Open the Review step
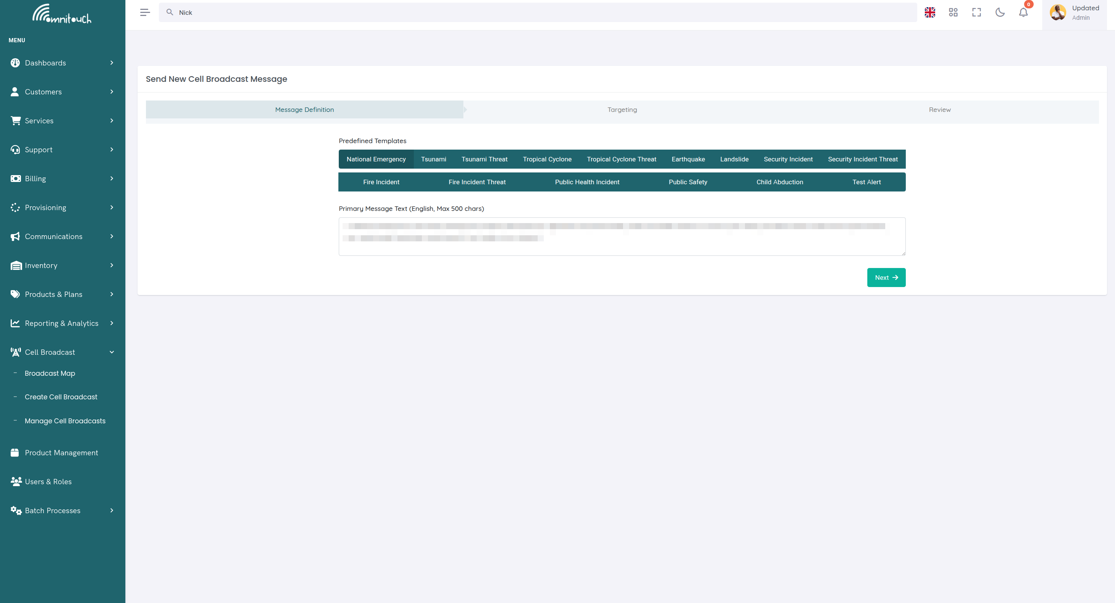The width and height of the screenshot is (1115, 603). click(939, 109)
